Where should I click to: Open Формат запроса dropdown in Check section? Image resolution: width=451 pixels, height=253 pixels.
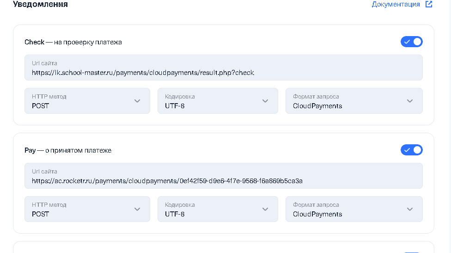(354, 101)
